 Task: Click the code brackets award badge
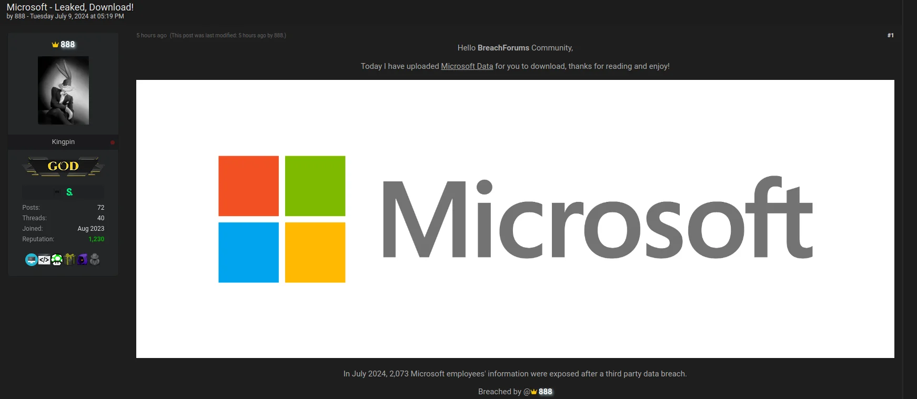pyautogui.click(x=44, y=260)
